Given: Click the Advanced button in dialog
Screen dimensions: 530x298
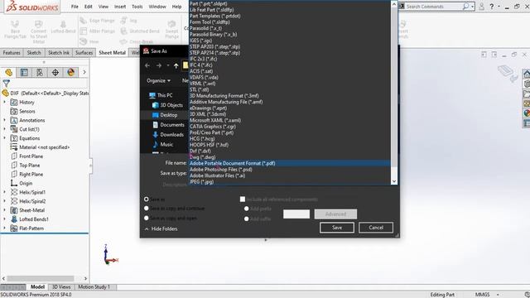Looking at the screenshot, I should [x=335, y=214].
